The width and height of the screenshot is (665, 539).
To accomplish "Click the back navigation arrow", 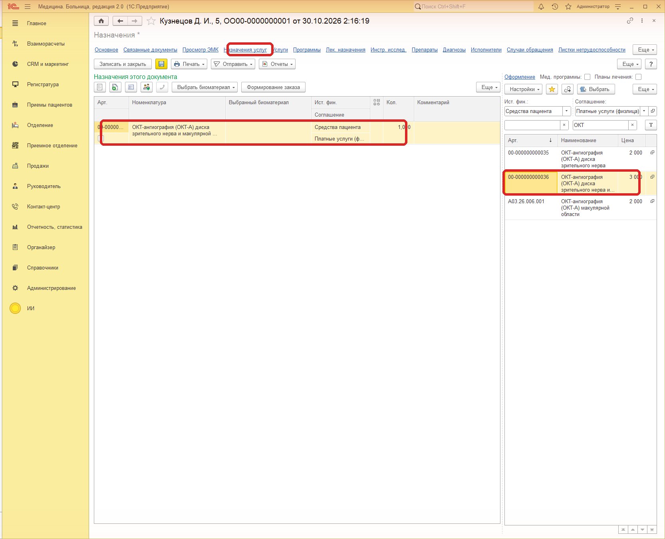I will pyautogui.click(x=120, y=21).
